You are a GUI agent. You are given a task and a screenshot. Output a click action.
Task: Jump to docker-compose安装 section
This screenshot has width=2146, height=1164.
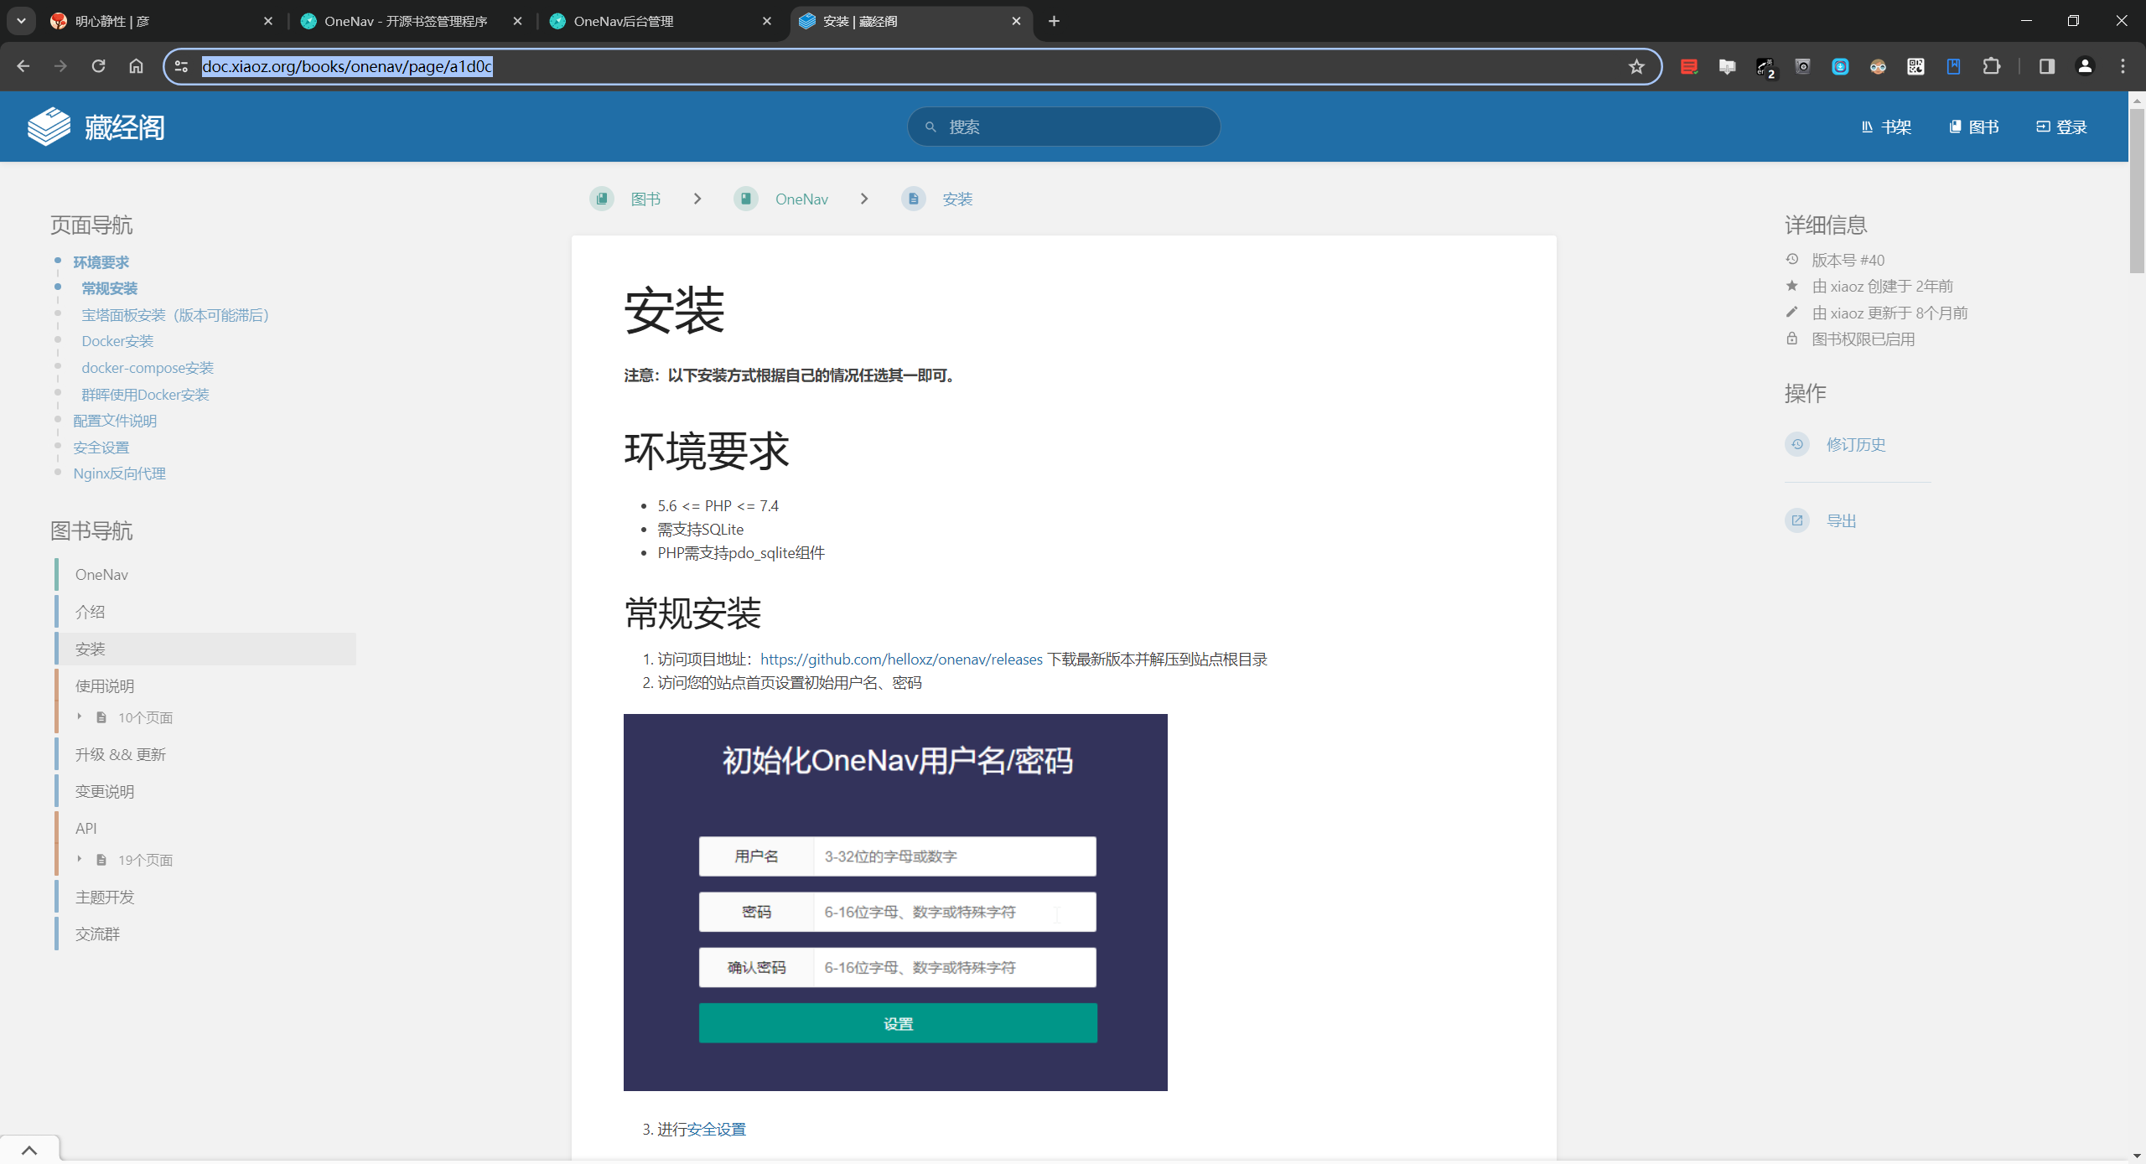click(148, 368)
